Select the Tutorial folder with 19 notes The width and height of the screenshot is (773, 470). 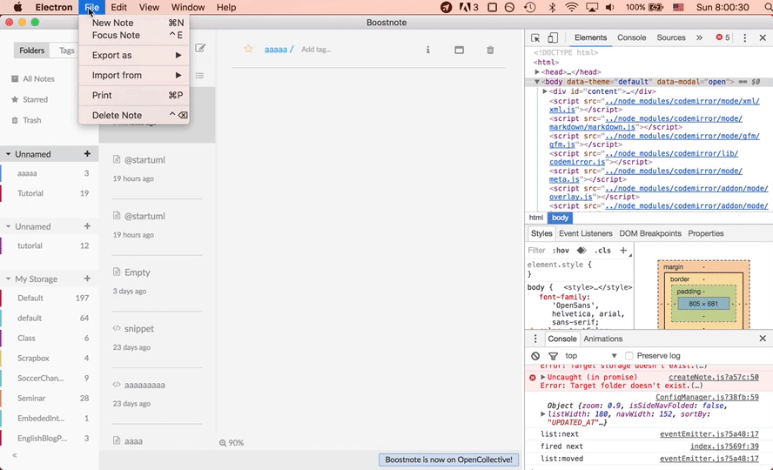tap(50, 193)
